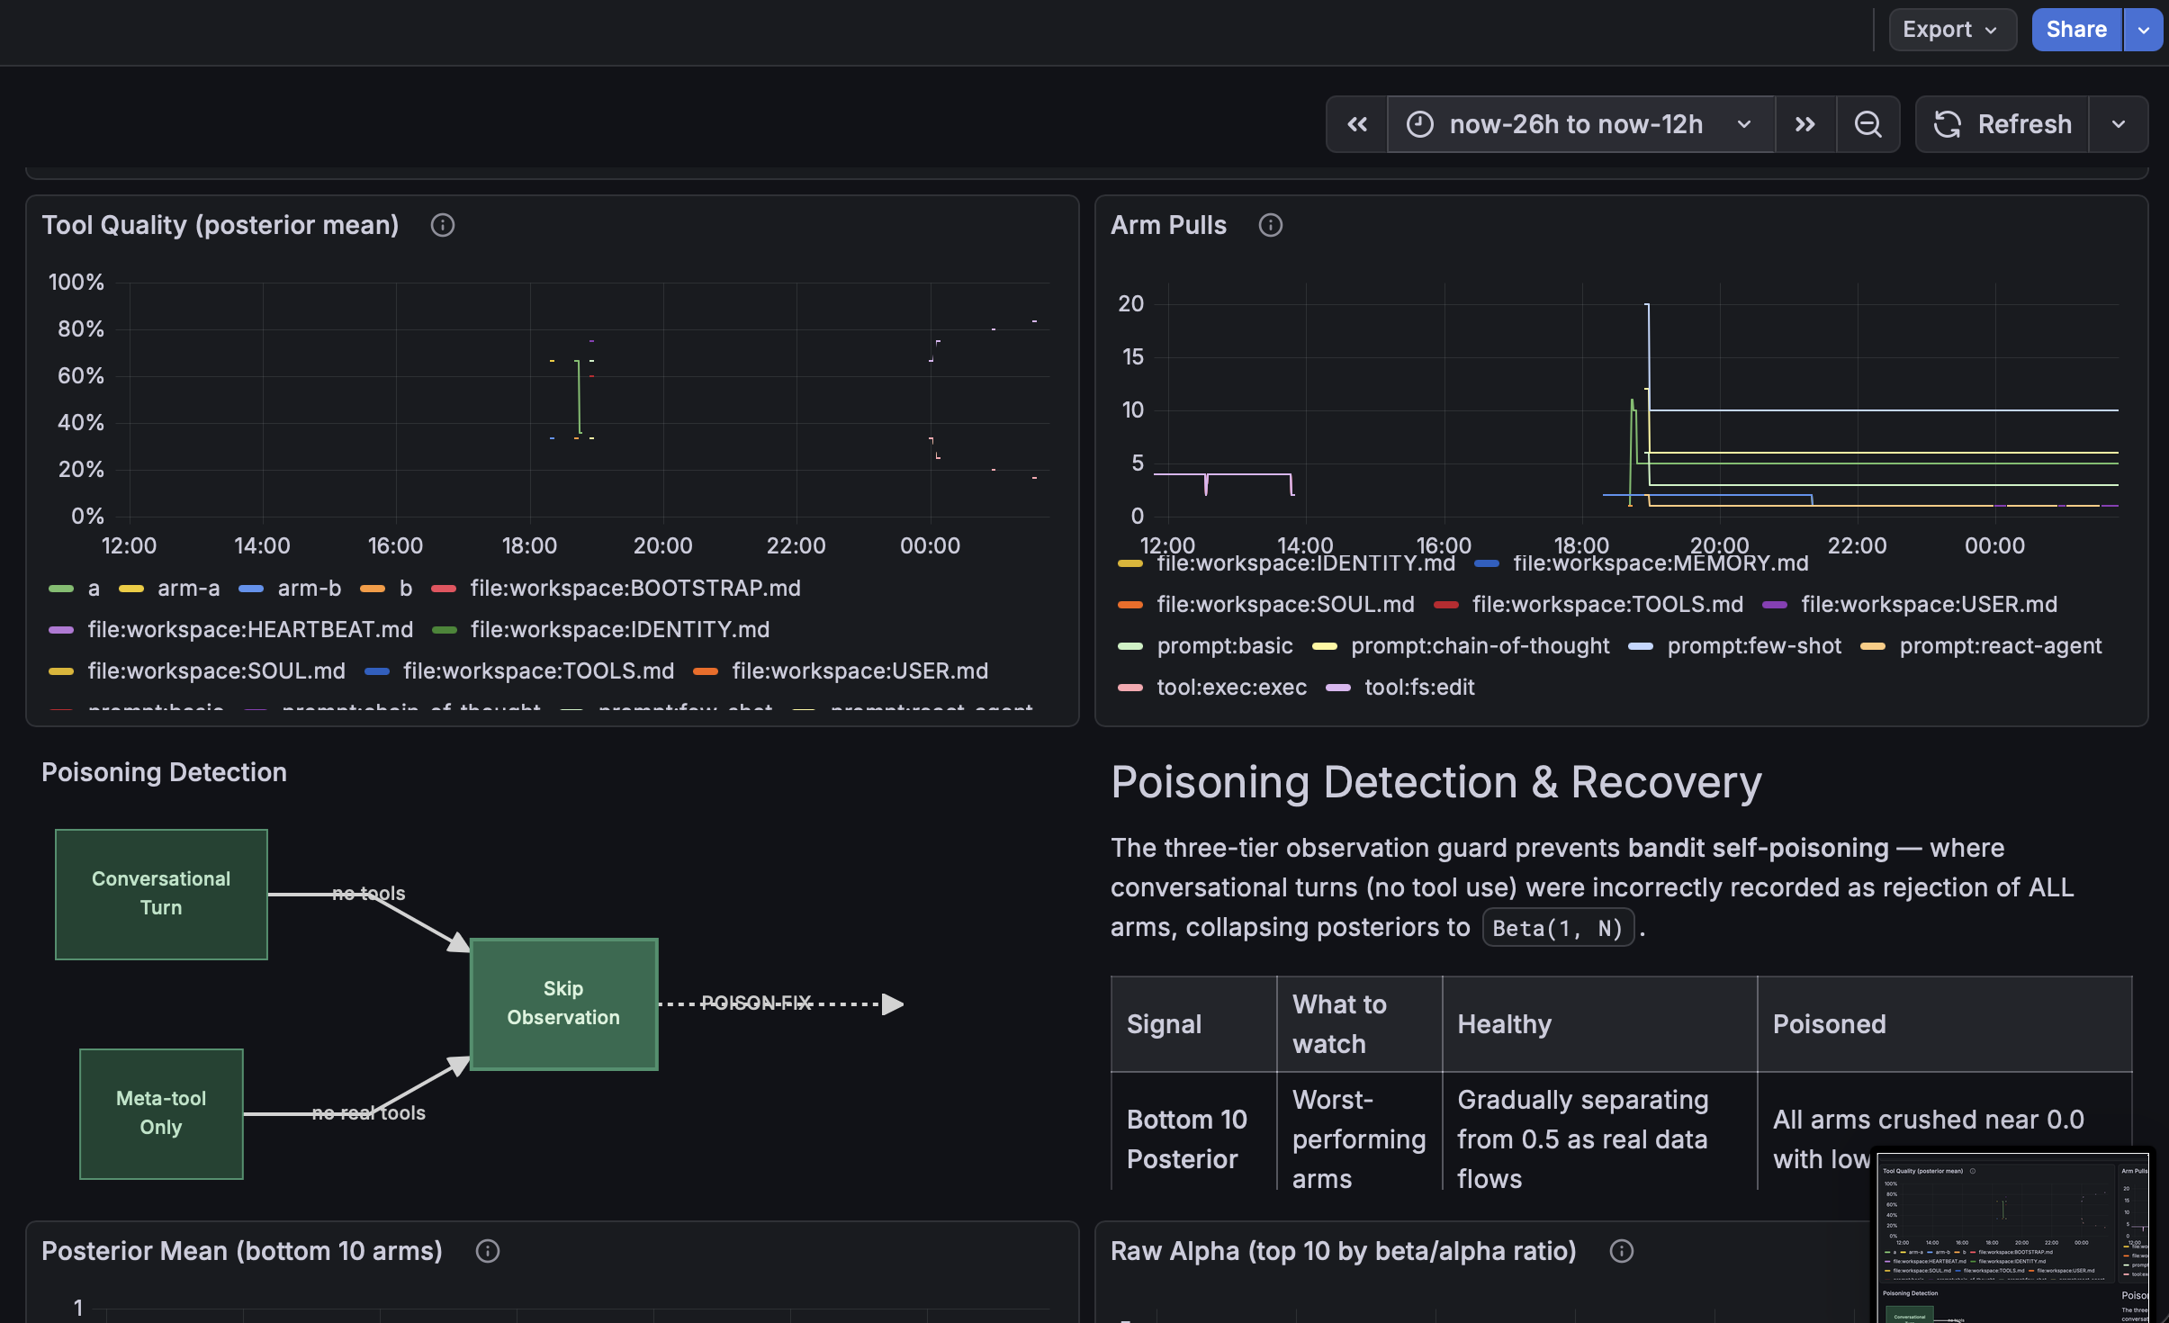The height and width of the screenshot is (1323, 2169).
Task: Open the time range picker
Action: (x=1580, y=124)
